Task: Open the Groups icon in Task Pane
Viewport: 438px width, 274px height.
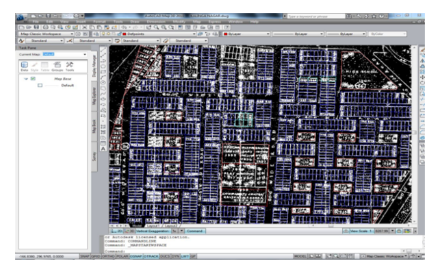Action: point(57,66)
